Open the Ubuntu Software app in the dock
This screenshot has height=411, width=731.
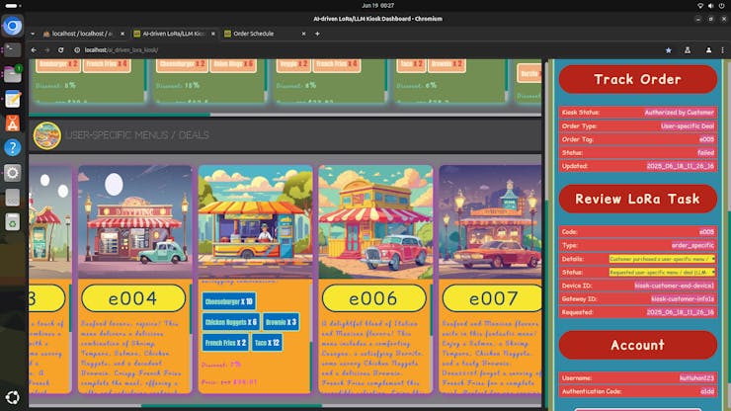pos(13,123)
